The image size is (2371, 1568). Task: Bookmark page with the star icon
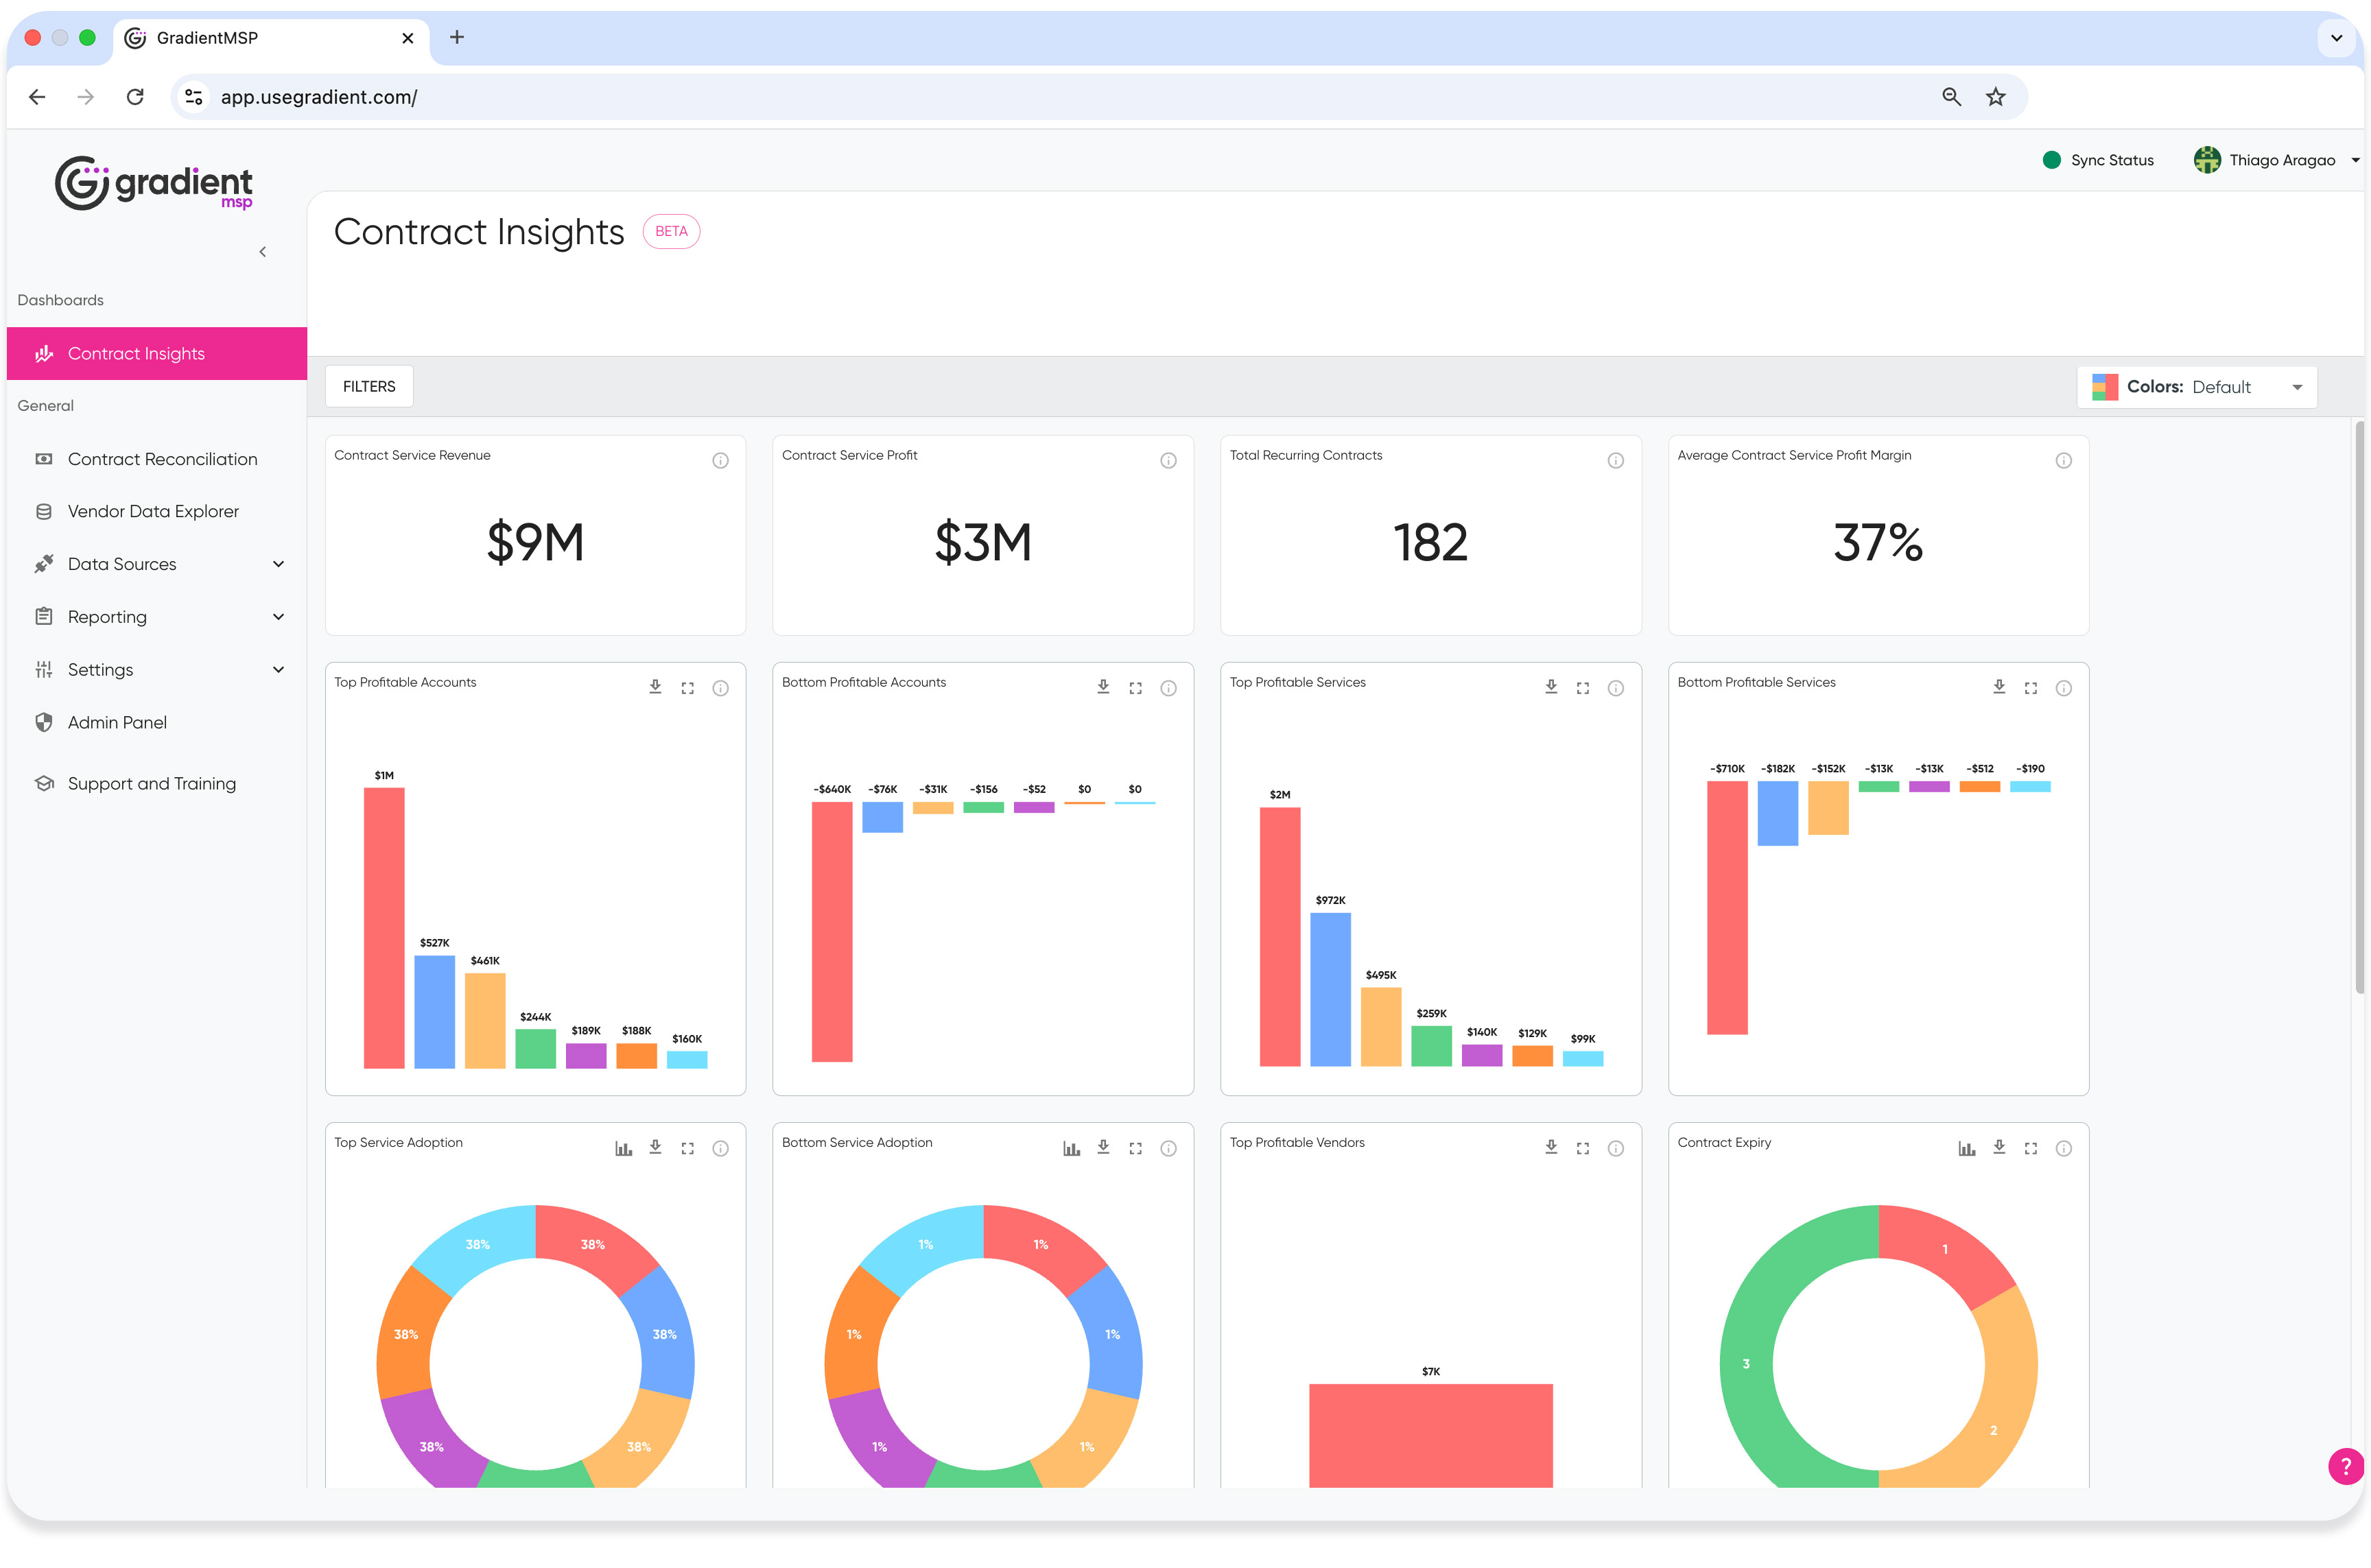(x=1995, y=97)
